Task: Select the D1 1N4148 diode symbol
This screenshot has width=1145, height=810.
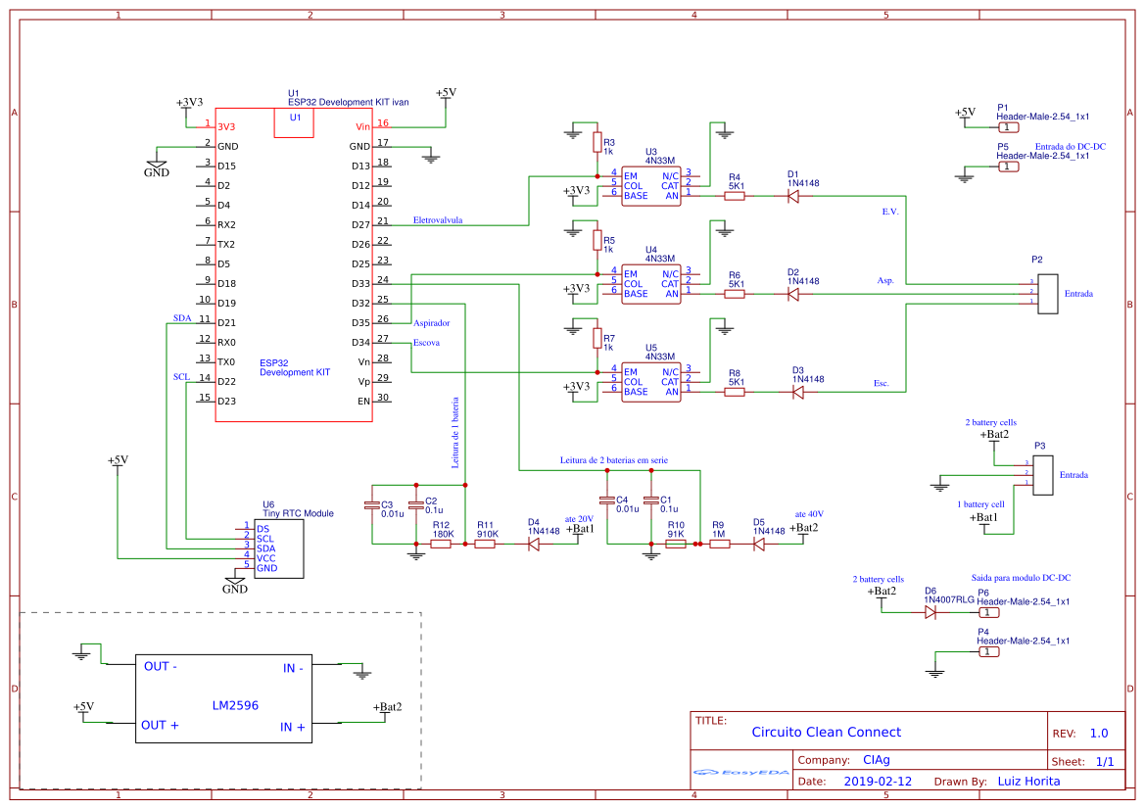Action: click(793, 196)
